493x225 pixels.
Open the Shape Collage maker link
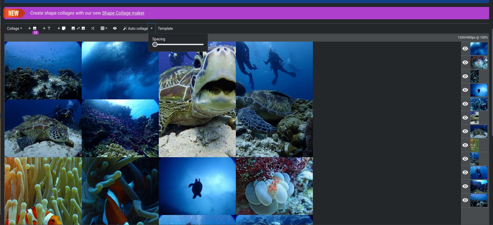point(123,13)
